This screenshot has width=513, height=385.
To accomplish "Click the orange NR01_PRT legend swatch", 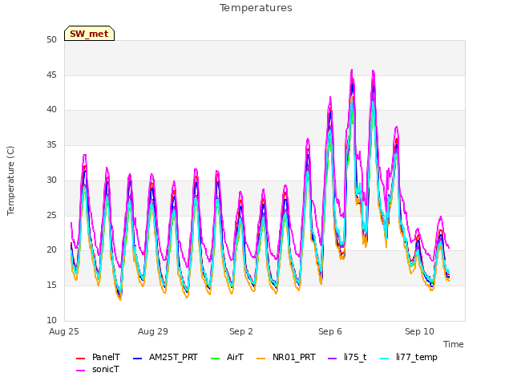I will click(261, 359).
